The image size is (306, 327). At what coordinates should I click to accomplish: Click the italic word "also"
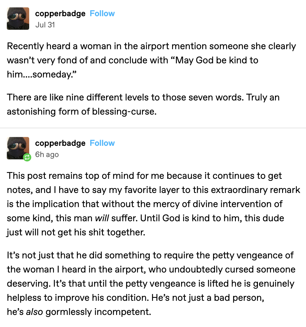point(34,312)
